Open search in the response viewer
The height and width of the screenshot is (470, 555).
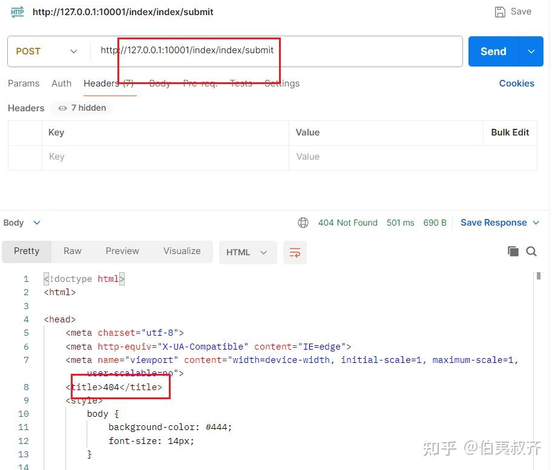point(531,250)
